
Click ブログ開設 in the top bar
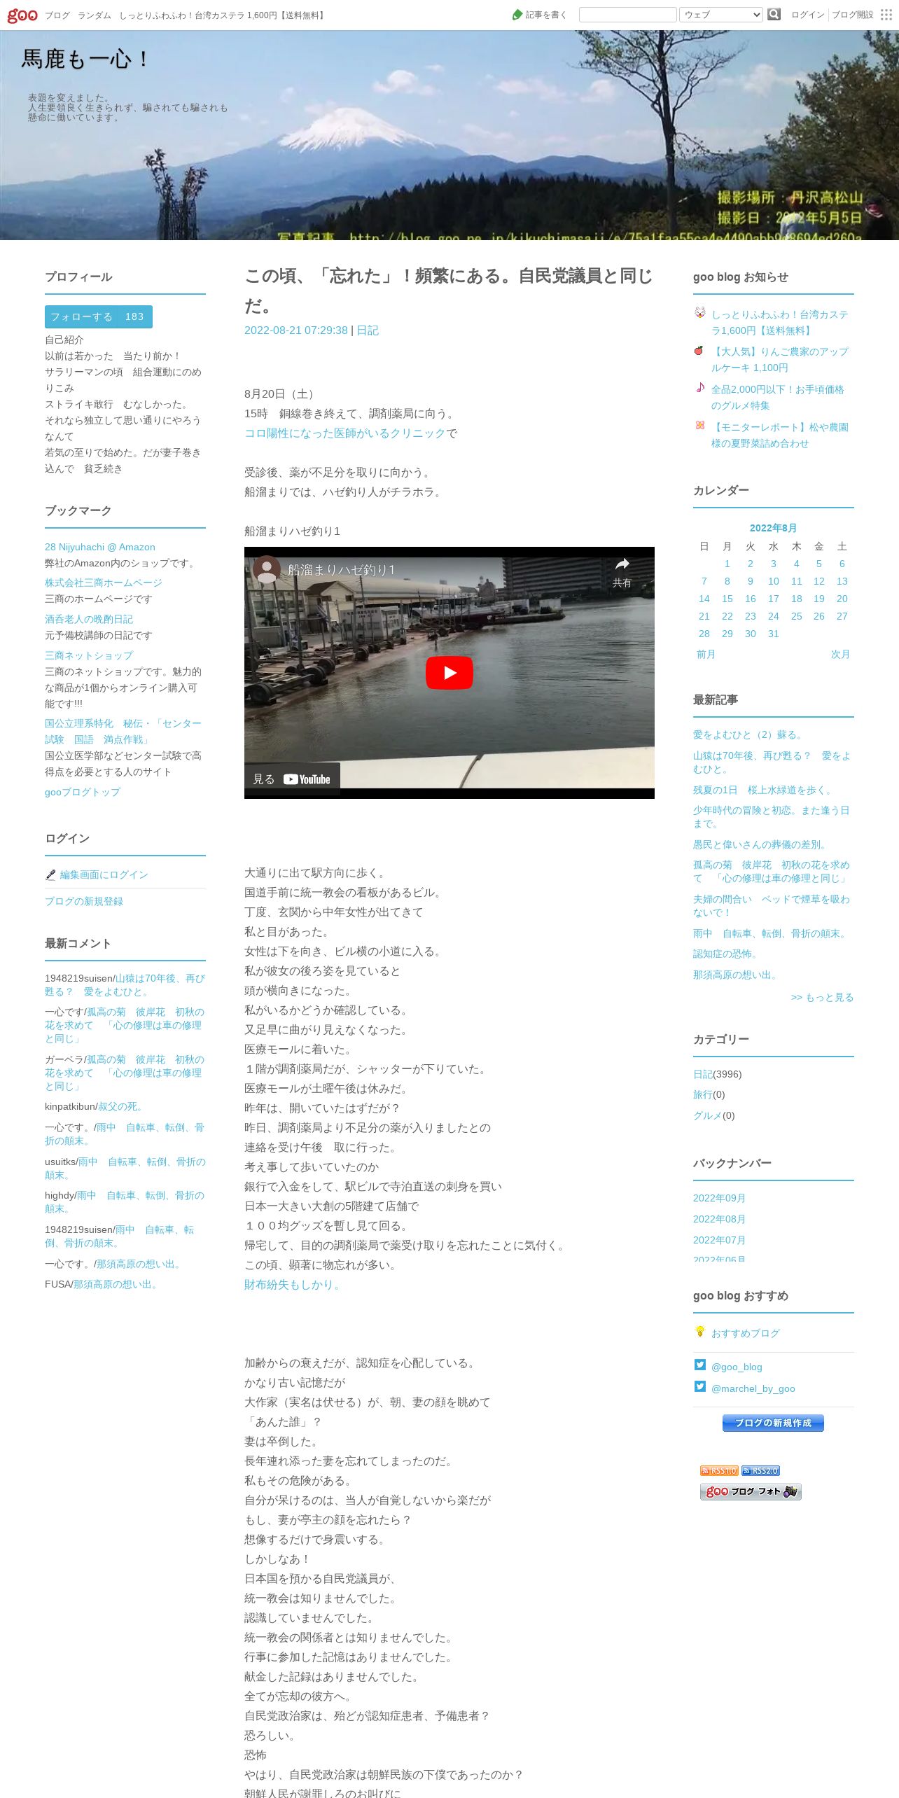pyautogui.click(x=852, y=15)
